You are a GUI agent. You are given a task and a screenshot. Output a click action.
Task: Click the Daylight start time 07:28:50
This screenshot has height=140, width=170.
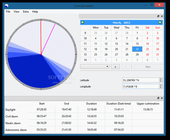pos(42,110)
